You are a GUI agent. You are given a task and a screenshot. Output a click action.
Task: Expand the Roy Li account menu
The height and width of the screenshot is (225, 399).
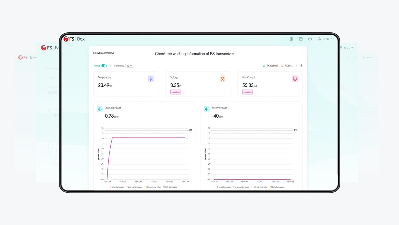coord(325,39)
